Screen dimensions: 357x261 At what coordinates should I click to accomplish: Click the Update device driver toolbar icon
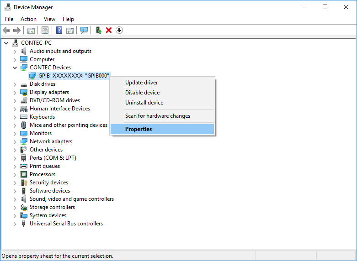98,30
